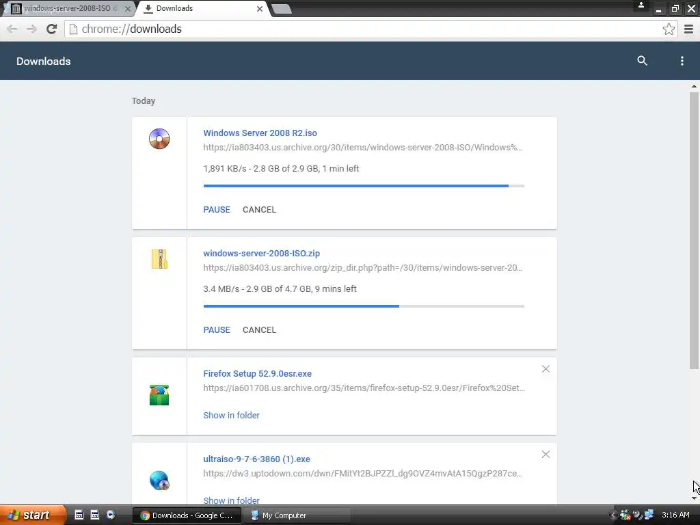Switch to the My Computer taskbar button
The height and width of the screenshot is (525, 700).
pos(297,515)
